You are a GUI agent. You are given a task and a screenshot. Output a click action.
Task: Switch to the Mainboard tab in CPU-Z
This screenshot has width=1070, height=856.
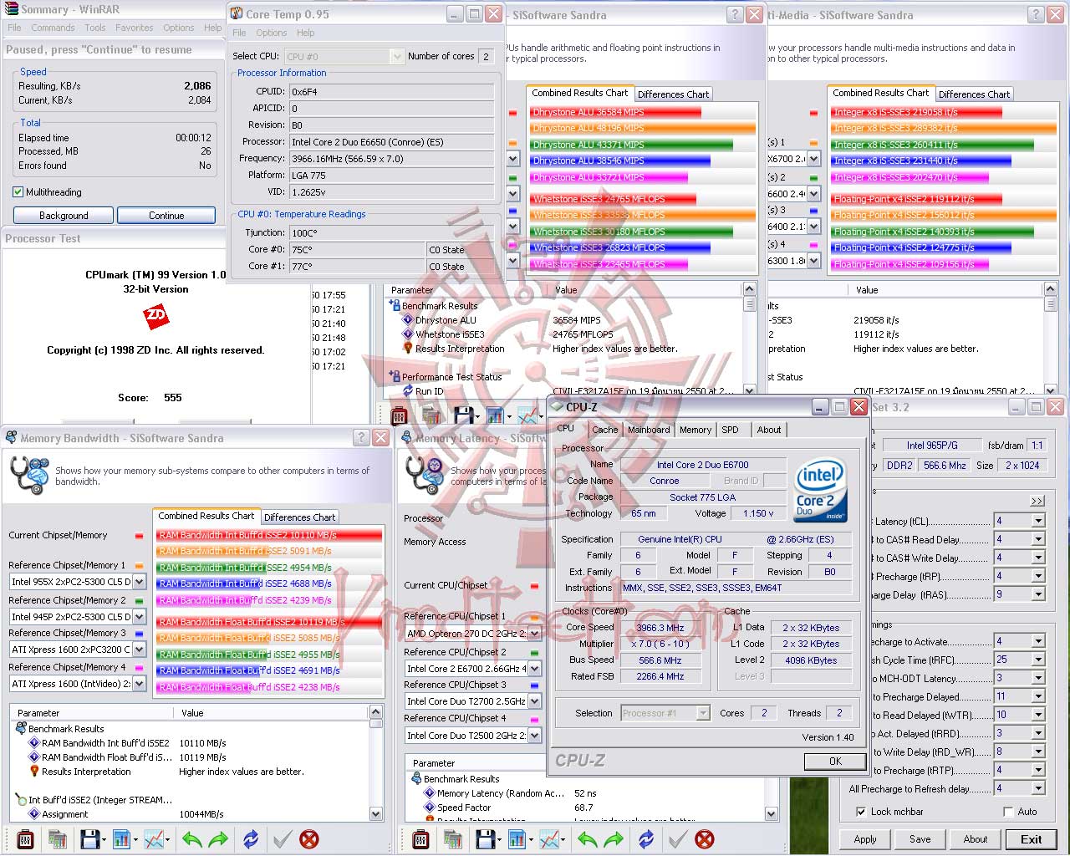point(649,430)
